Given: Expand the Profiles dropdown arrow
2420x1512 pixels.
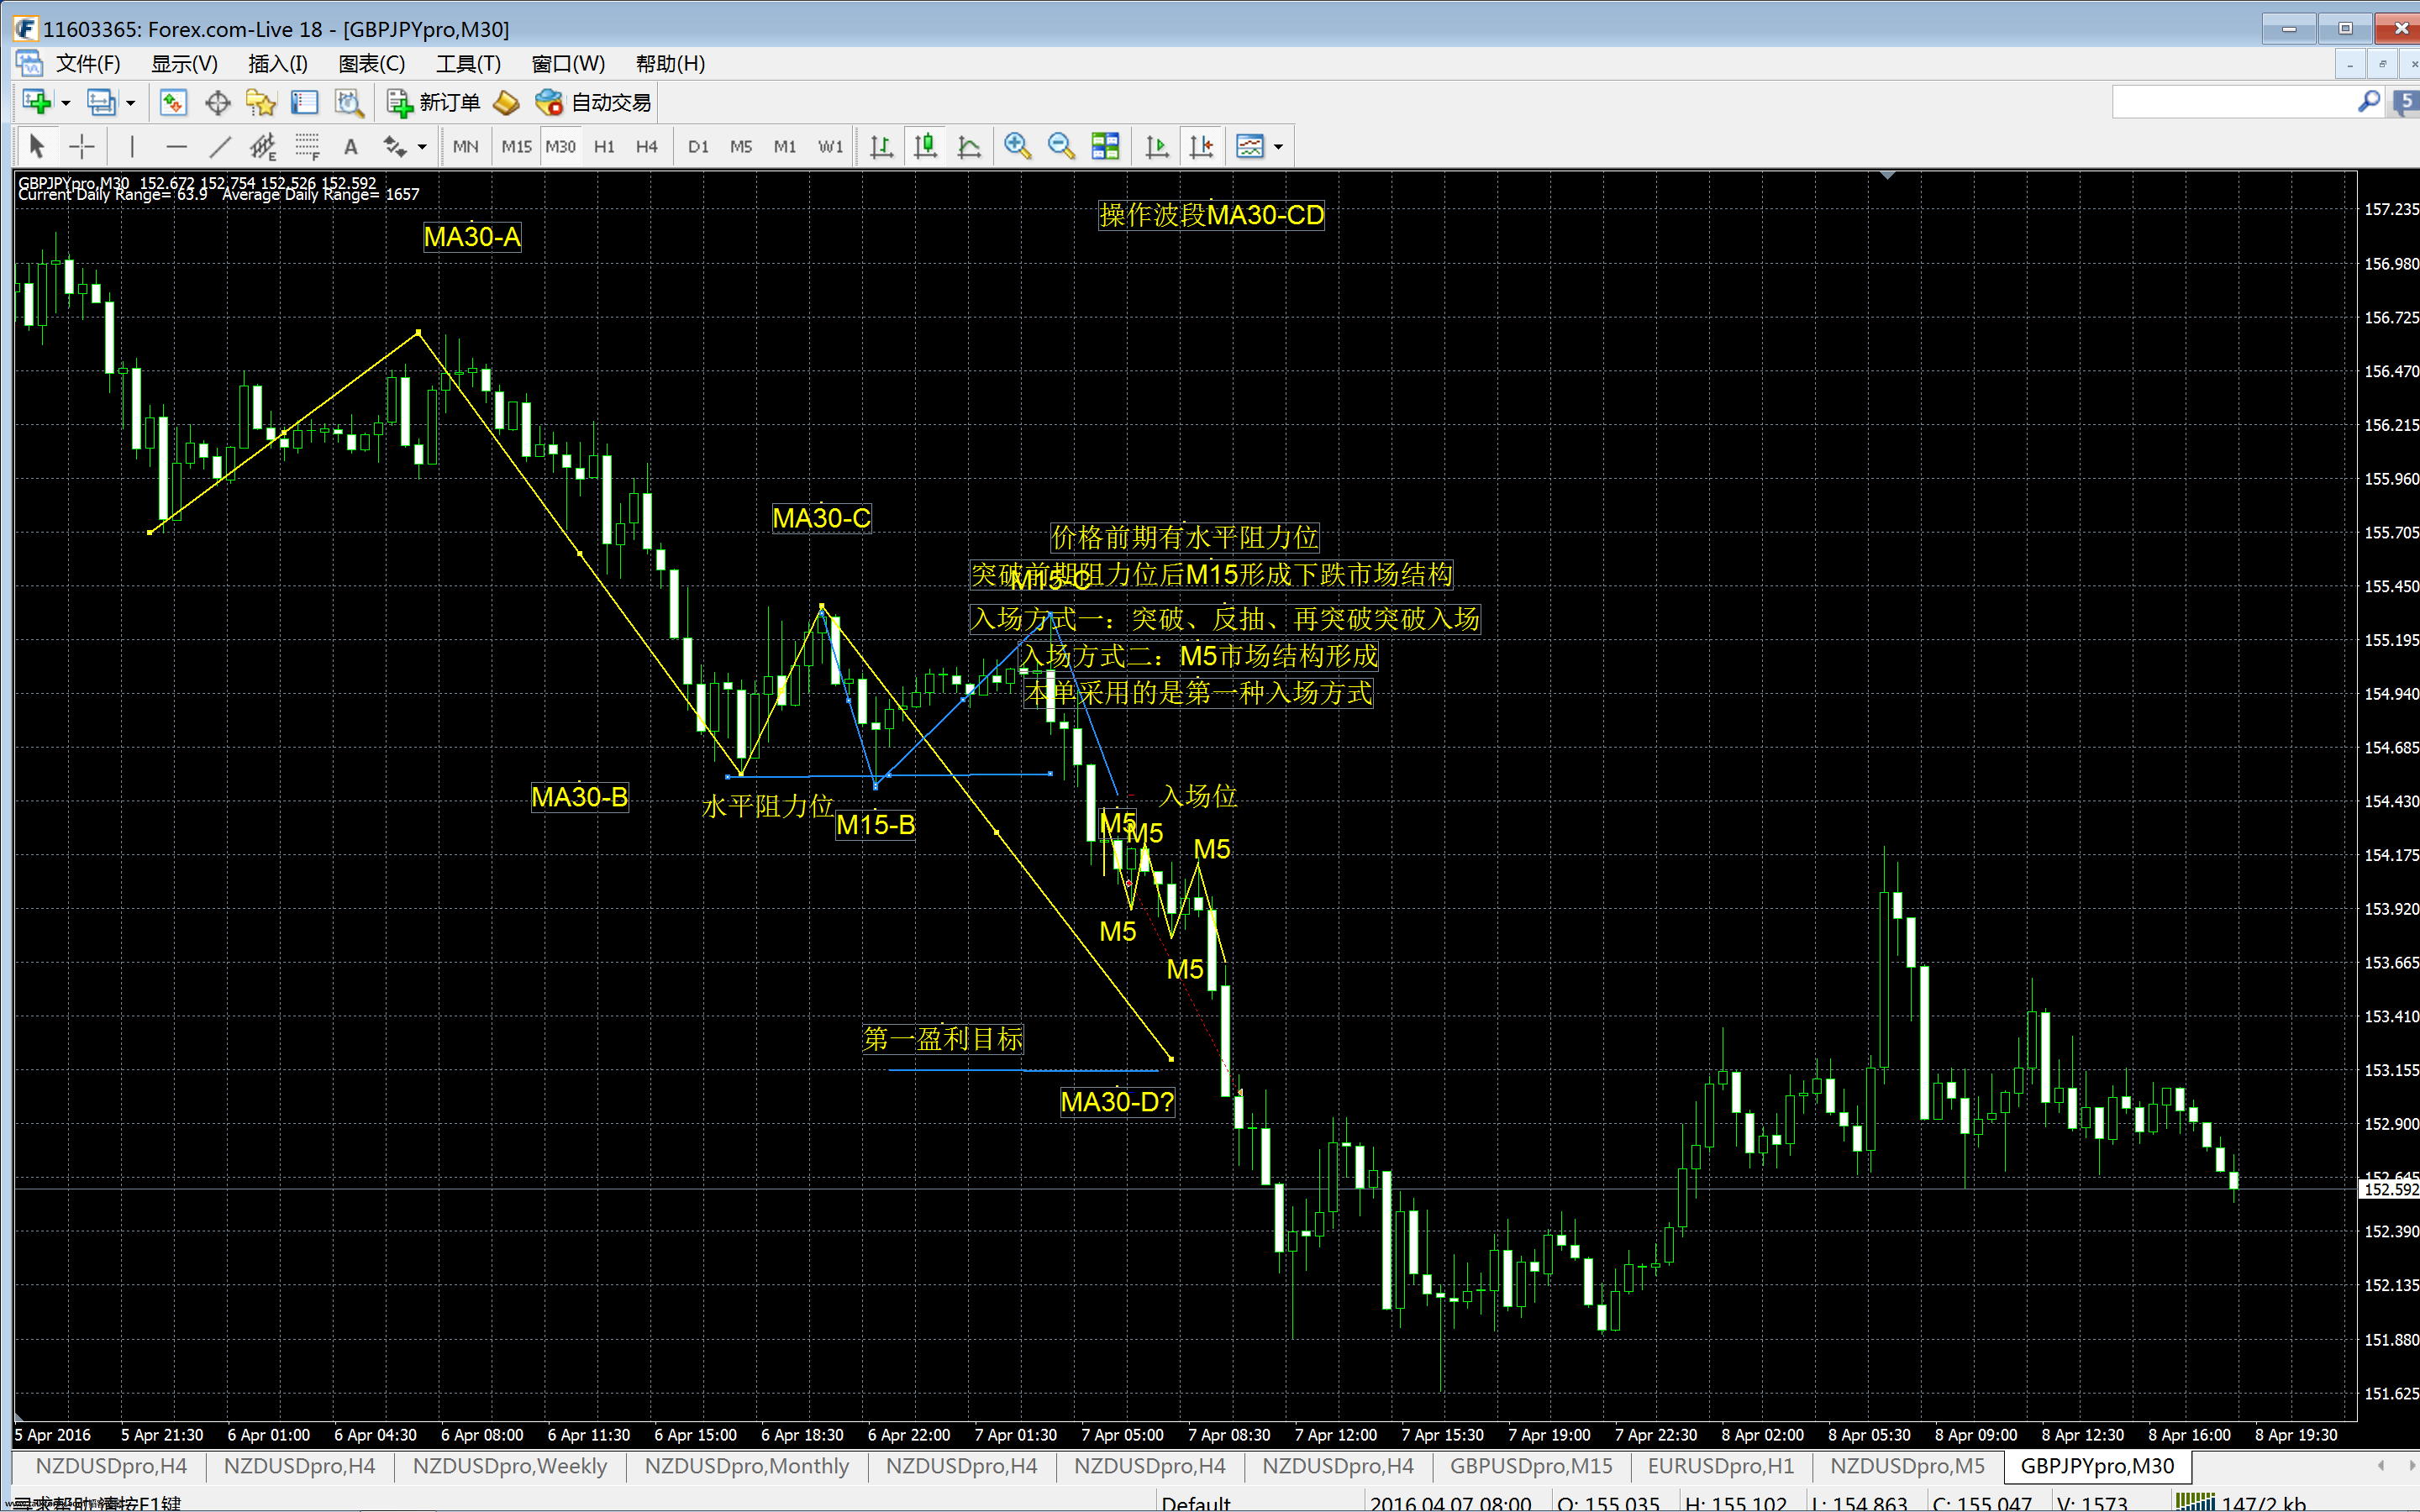Looking at the screenshot, I should pos(130,103).
